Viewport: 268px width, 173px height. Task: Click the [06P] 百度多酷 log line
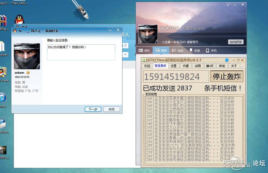pyautogui.click(x=190, y=98)
